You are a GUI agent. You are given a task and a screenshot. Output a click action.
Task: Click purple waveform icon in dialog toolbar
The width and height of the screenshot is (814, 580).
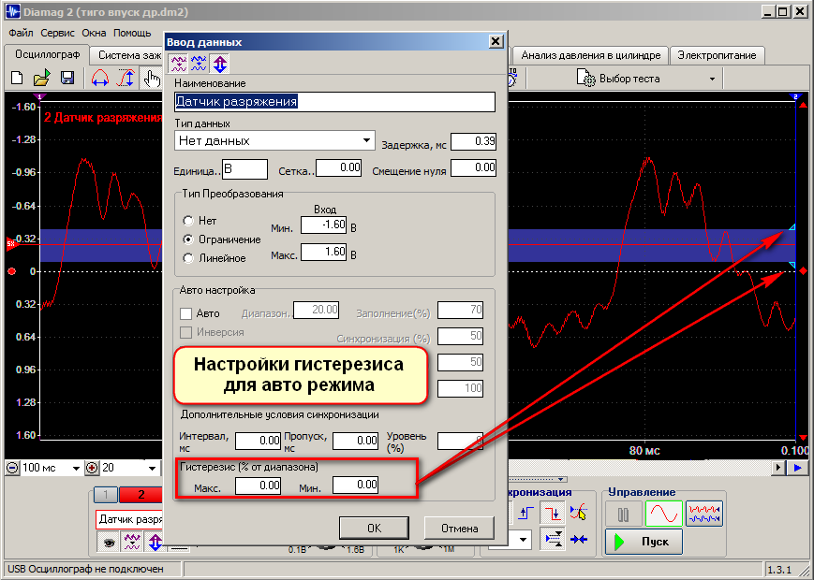coord(179,64)
